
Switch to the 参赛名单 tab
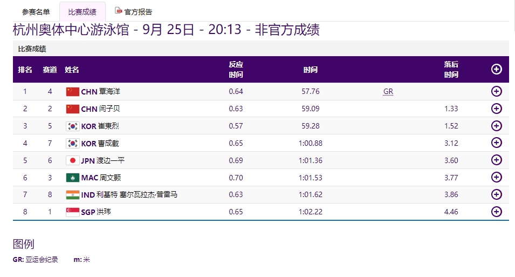point(36,12)
